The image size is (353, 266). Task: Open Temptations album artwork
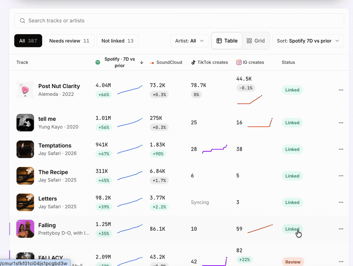point(25,149)
